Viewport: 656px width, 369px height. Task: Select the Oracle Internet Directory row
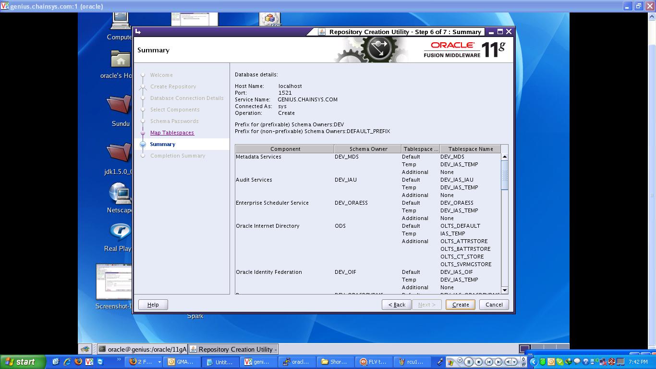(368, 226)
